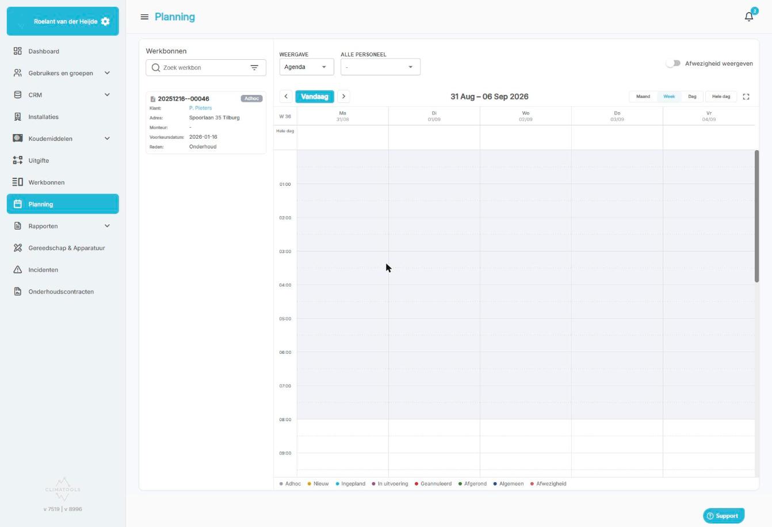
Task: Open the werkbon filter icon
Action: tap(254, 67)
